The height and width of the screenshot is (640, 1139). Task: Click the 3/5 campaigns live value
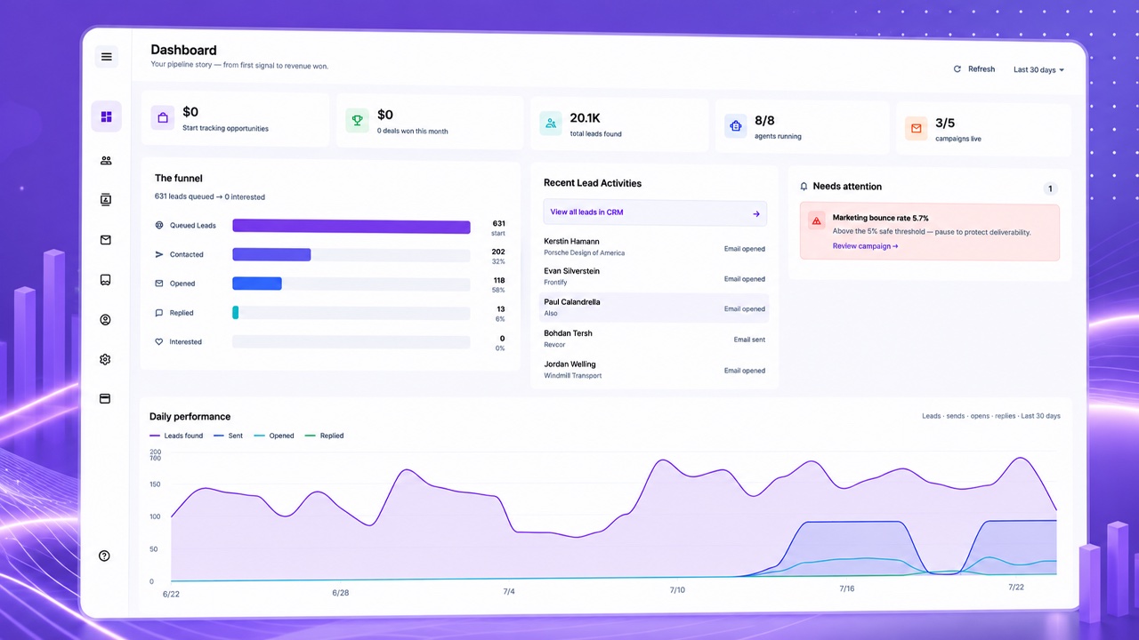coord(945,124)
